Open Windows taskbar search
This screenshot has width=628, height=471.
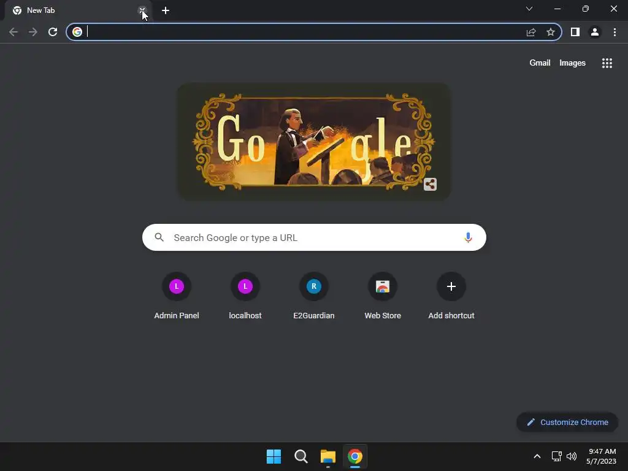(301, 456)
